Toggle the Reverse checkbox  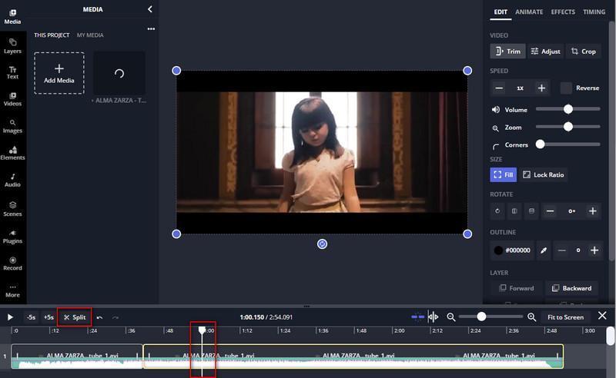pos(566,88)
